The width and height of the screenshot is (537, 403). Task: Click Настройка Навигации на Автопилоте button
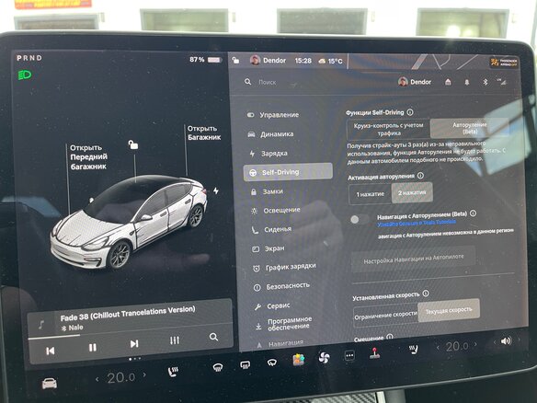tap(414, 259)
